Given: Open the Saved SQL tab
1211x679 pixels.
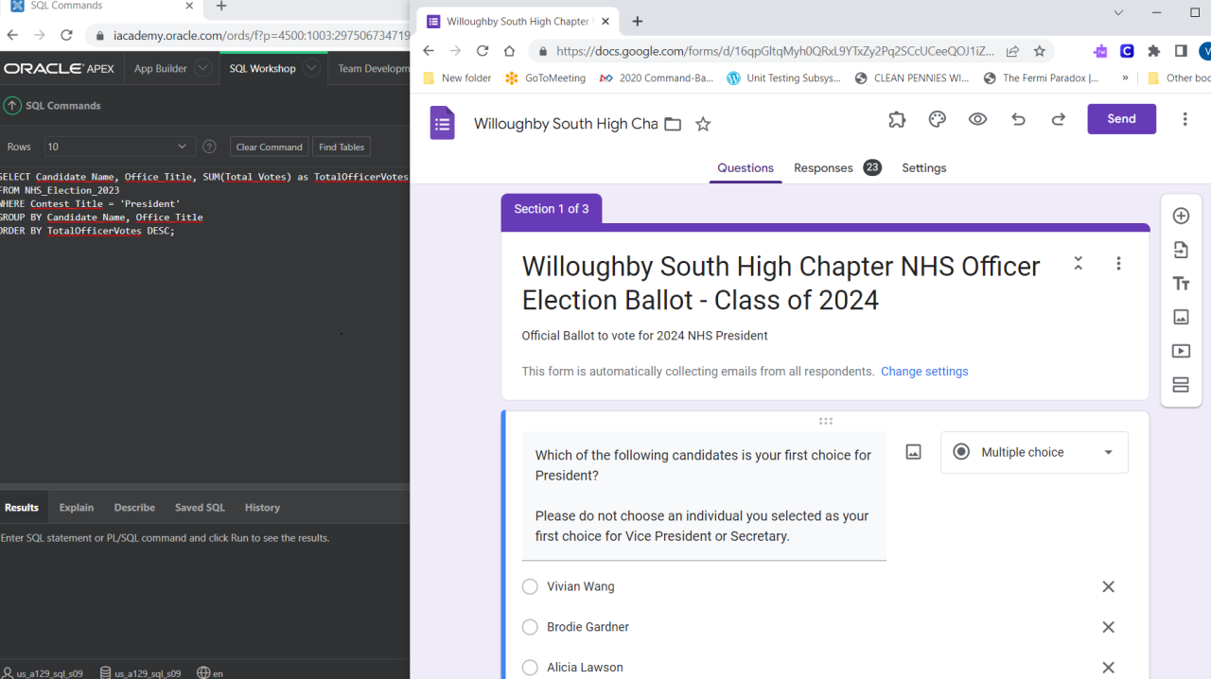Looking at the screenshot, I should tap(200, 508).
